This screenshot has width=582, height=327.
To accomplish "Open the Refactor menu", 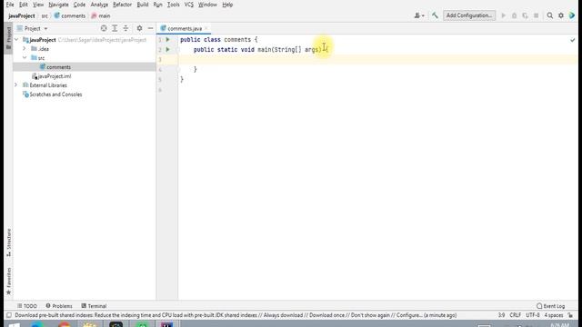I will 122,5.
